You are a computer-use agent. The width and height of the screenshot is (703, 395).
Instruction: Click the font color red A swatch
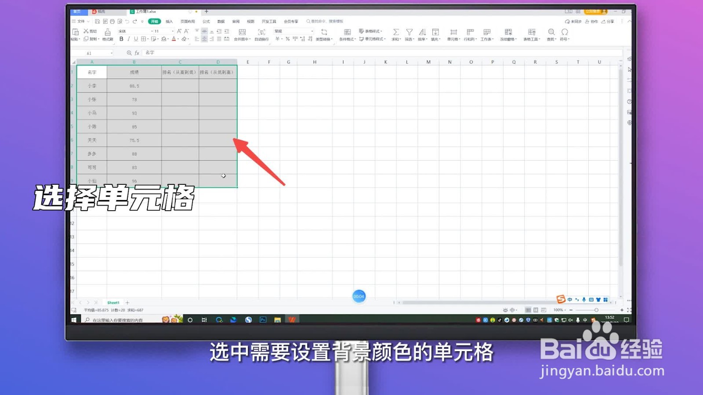(x=174, y=39)
